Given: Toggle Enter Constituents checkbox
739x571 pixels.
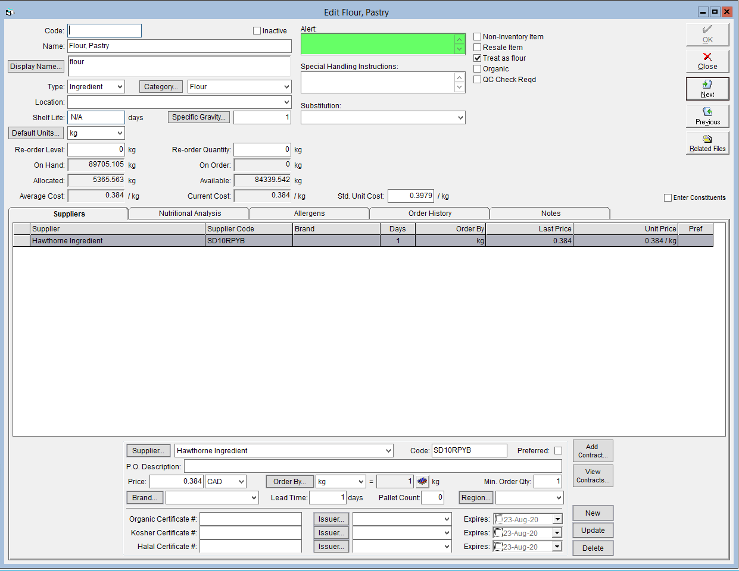Looking at the screenshot, I should coord(668,197).
